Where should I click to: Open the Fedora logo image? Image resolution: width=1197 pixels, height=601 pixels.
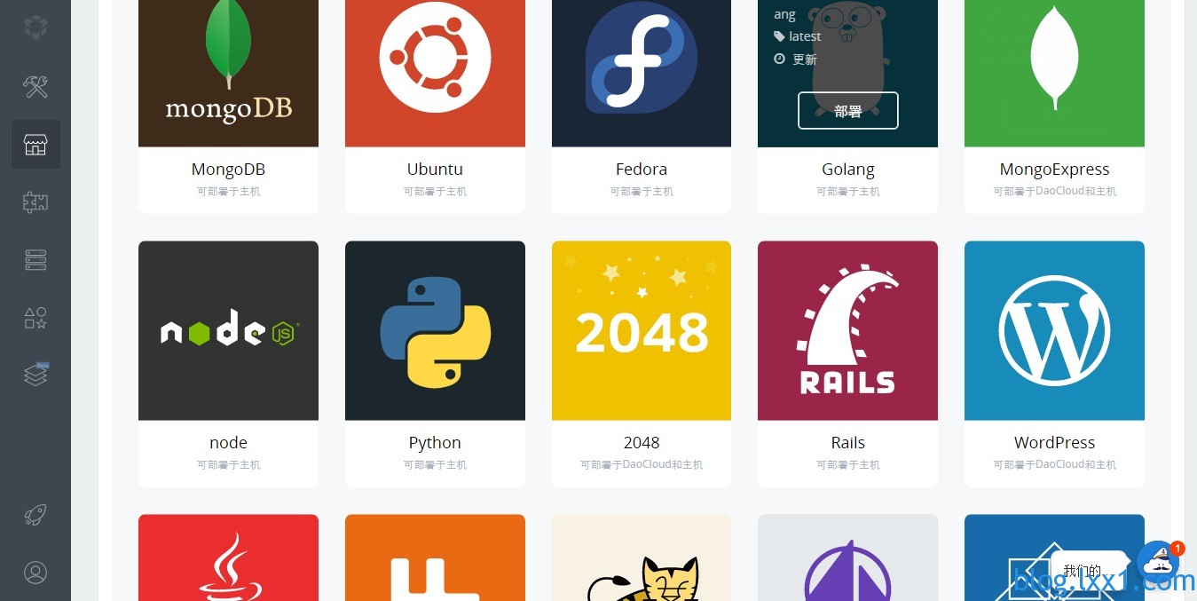coord(642,74)
